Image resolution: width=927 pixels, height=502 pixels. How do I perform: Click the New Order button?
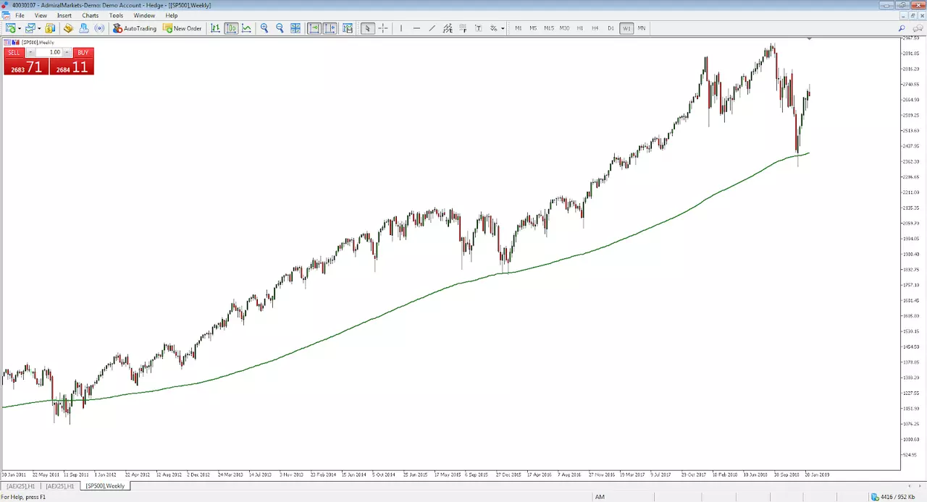(183, 28)
